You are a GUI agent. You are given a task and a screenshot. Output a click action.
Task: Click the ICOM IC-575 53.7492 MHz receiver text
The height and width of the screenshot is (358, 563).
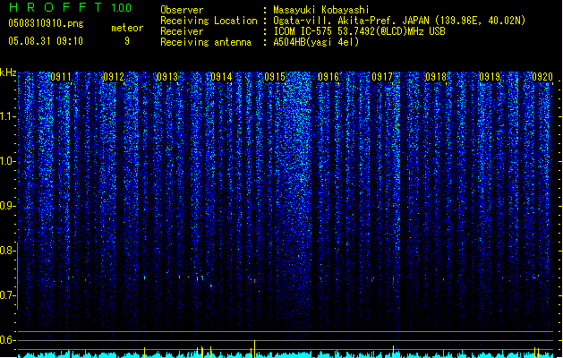(360, 31)
